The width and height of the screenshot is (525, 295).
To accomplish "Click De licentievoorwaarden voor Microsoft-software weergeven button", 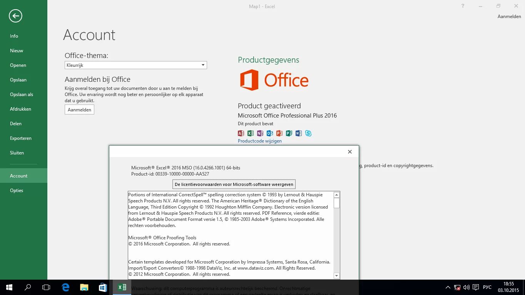I will 234,184.
